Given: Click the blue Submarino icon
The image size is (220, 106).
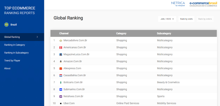Looking at the screenshot, I should click(61, 90).
